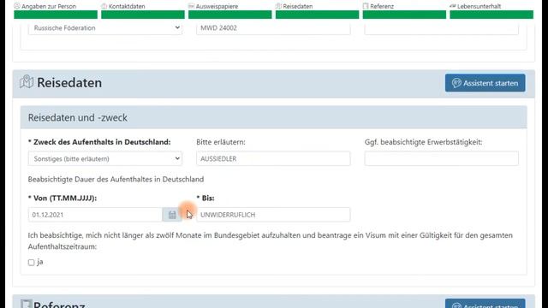Click the large map icon in Reisedaten heading
Screen dimensions: 548x308
(x=27, y=82)
